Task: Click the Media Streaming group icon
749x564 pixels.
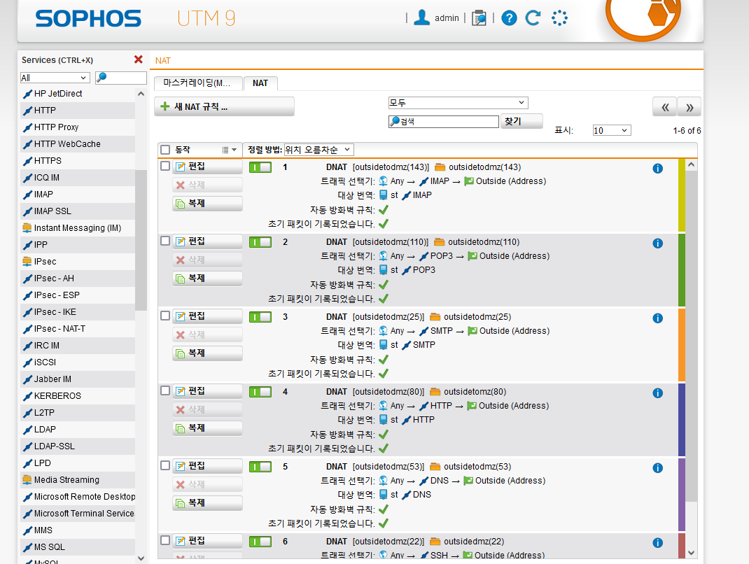Action: (27, 479)
